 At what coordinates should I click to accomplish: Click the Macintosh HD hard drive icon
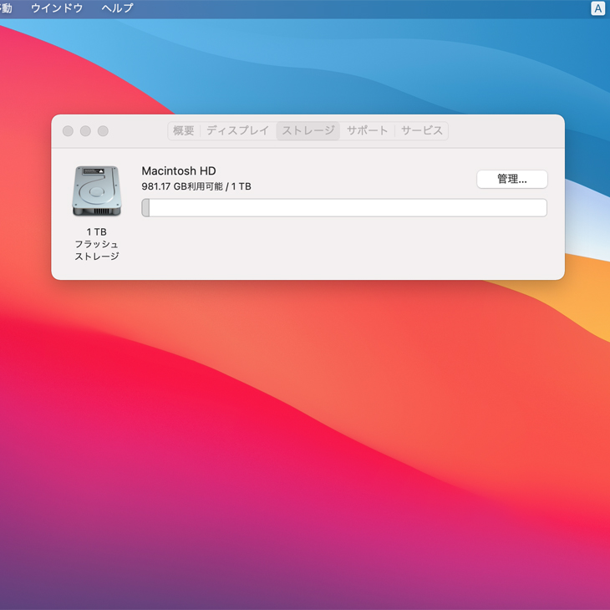[96, 191]
